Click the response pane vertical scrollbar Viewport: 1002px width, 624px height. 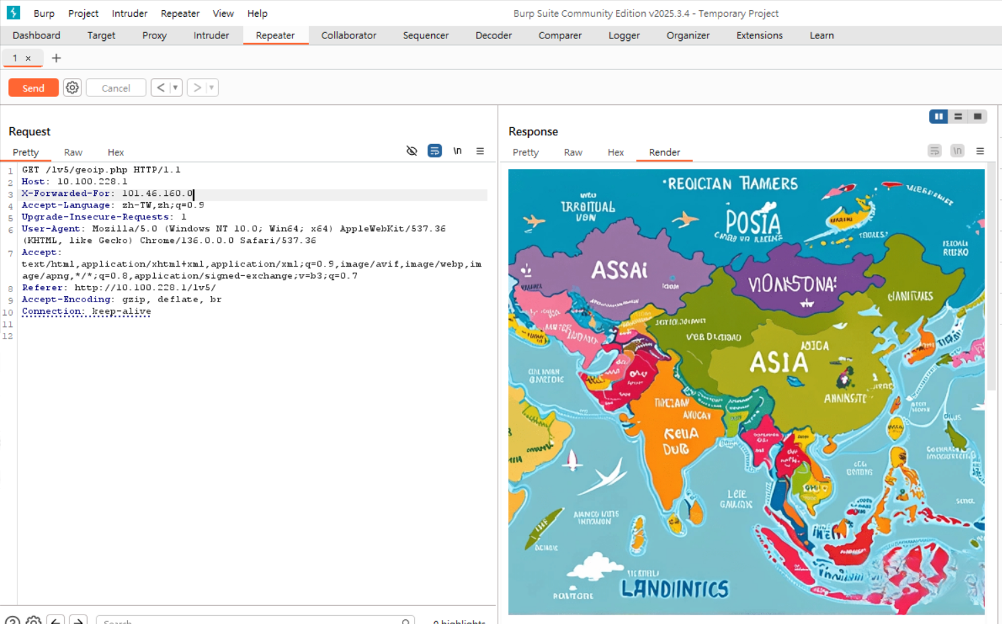coord(991,279)
